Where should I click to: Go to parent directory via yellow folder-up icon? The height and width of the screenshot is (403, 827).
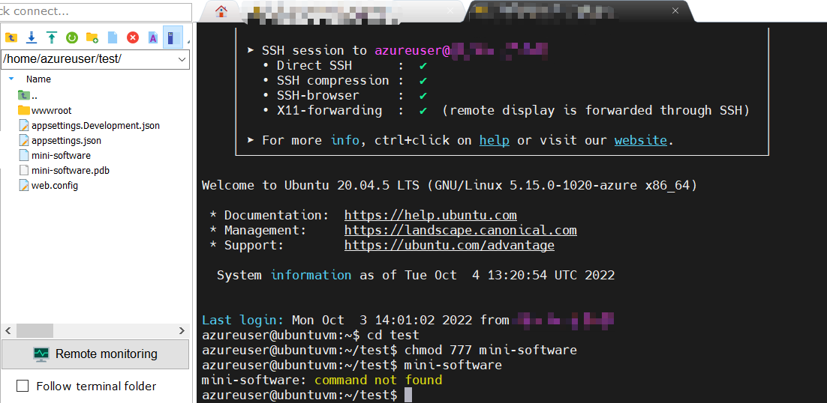[11, 37]
